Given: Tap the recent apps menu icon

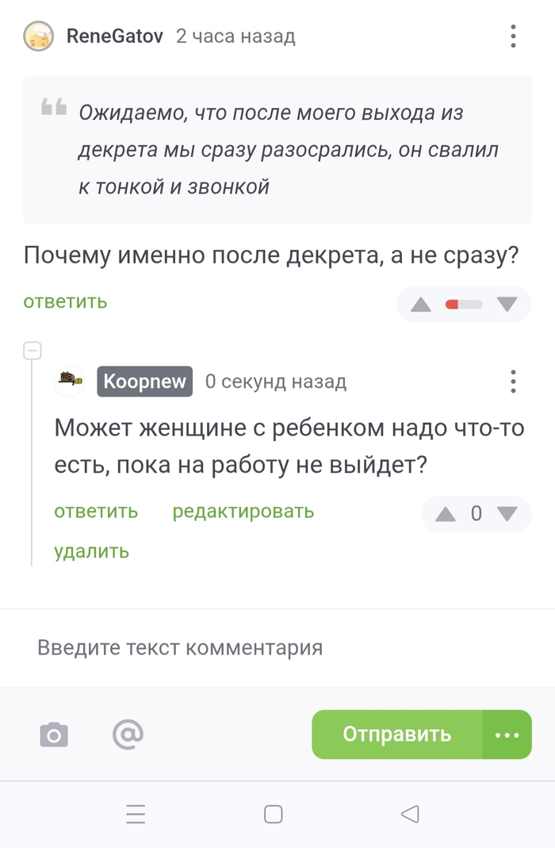Looking at the screenshot, I should pos(135,814).
